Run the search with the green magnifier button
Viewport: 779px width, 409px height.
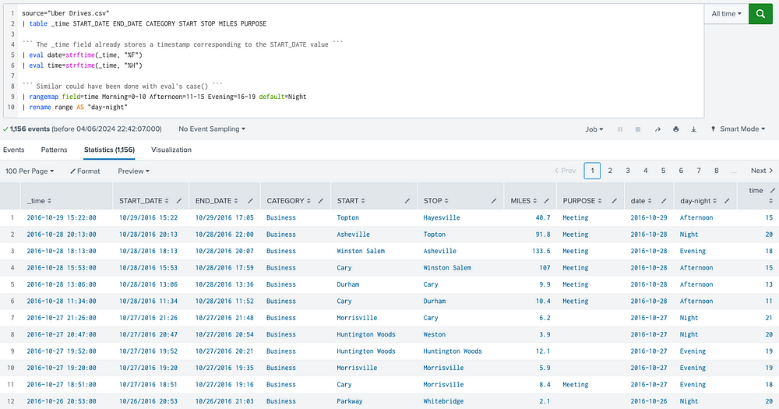pos(760,14)
